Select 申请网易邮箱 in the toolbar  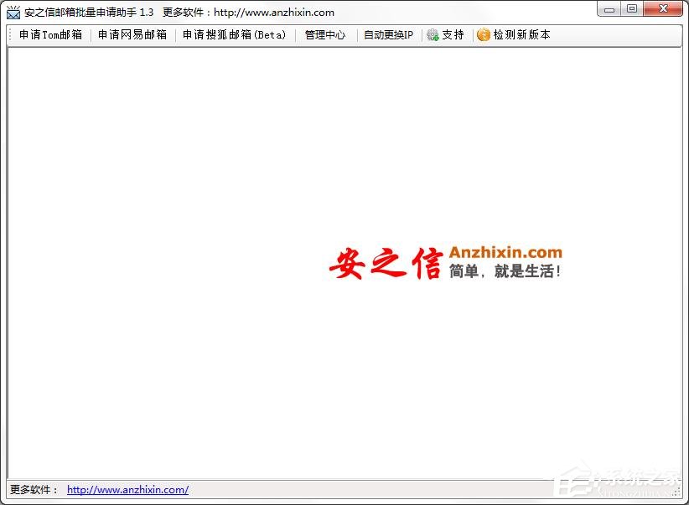click(x=132, y=35)
